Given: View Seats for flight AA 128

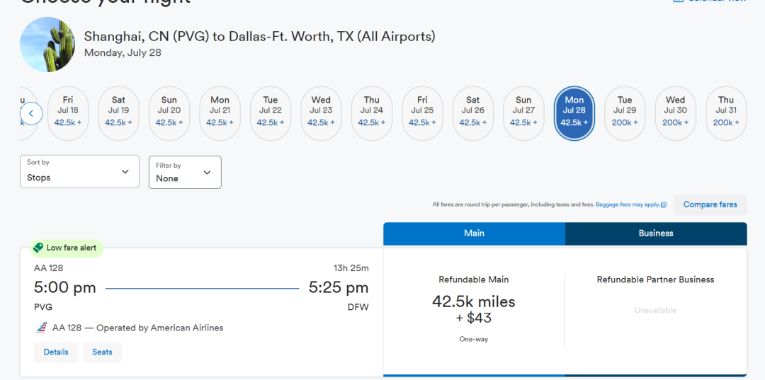Looking at the screenshot, I should click(102, 352).
